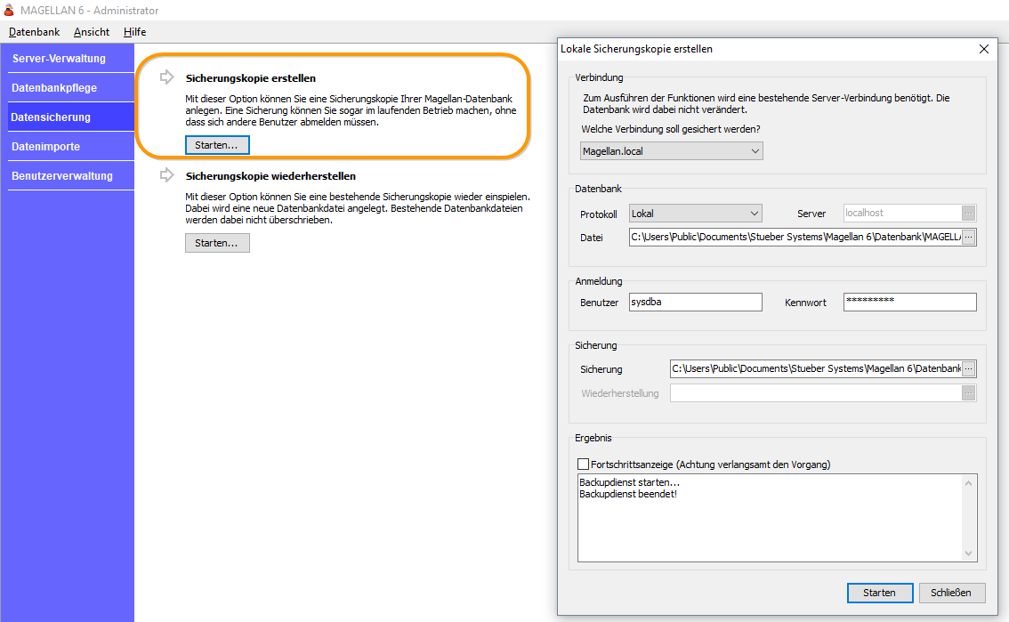Click the Ergebnis log scroll down arrow
The image size is (1009, 622).
pos(968,553)
